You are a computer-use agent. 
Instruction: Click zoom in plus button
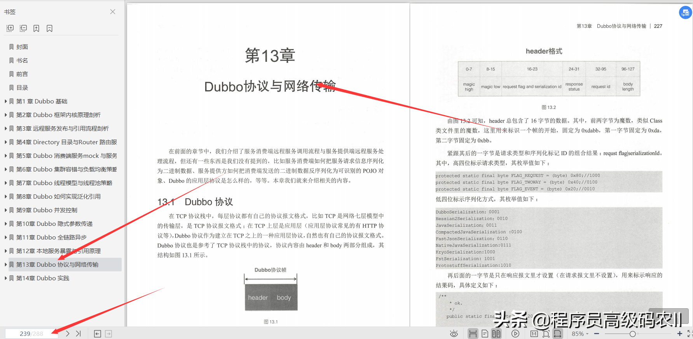tap(680, 334)
